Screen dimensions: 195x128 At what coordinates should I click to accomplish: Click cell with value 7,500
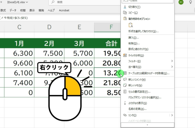pyautogui.click(x=49, y=53)
